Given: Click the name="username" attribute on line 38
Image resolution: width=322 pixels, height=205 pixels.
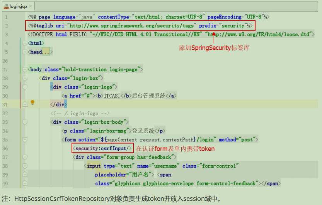Looking at the screenshot, I should pyautogui.click(x=158, y=166).
